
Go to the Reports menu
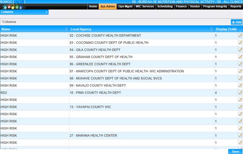(x=236, y=6)
